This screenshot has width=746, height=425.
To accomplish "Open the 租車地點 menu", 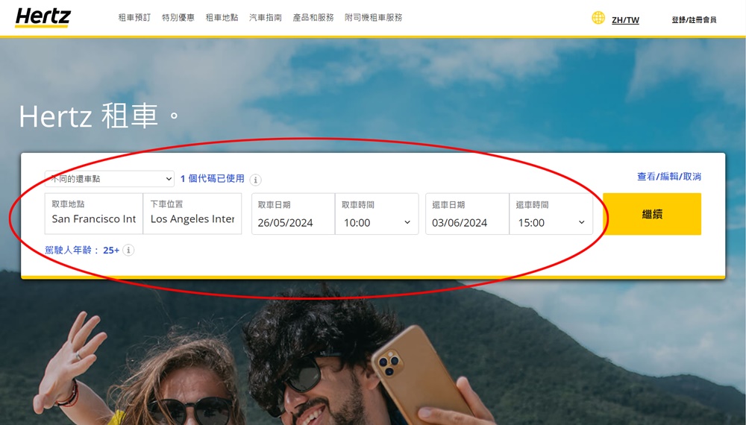I will point(222,18).
